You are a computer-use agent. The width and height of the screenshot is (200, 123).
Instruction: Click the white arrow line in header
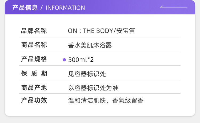click(174, 7)
